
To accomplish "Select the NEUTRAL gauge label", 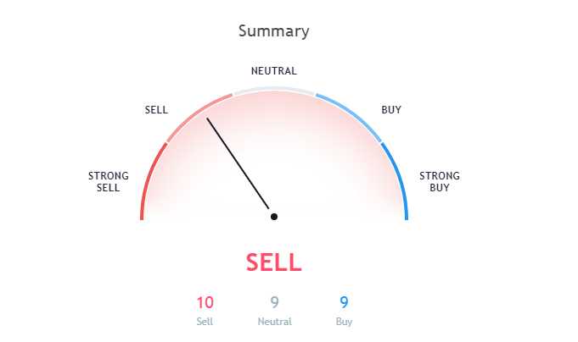I will click(274, 71).
